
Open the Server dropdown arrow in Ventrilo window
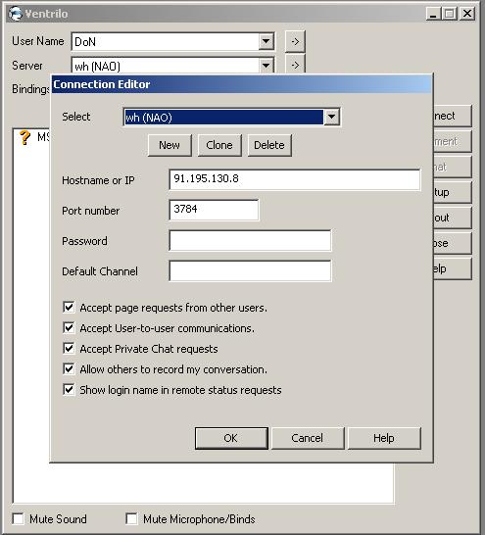[x=267, y=65]
